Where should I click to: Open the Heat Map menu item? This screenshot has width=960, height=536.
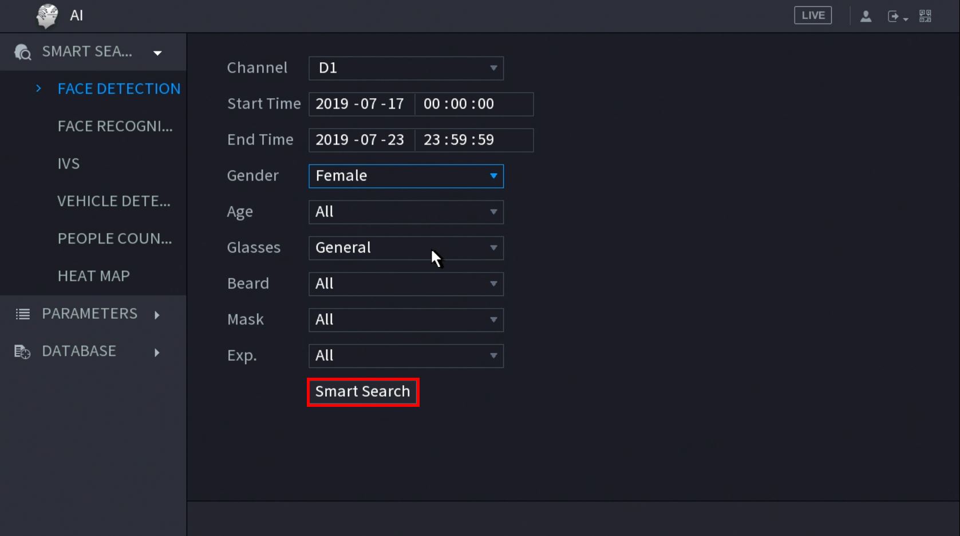coord(94,276)
